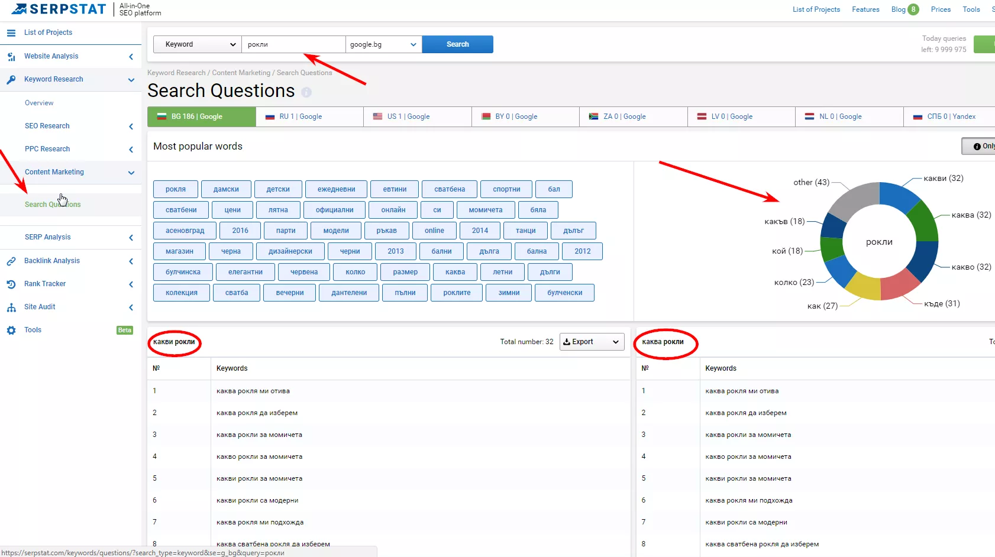The image size is (995, 557).
Task: Switch to the СПБ 0 Yandex tab
Action: [949, 116]
